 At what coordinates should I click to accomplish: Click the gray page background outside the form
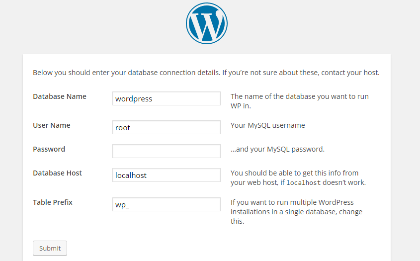81,27
